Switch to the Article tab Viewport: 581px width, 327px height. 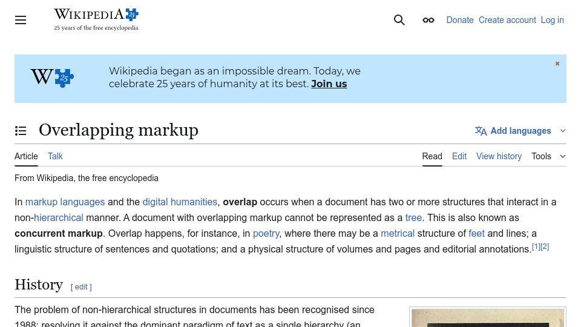[26, 156]
